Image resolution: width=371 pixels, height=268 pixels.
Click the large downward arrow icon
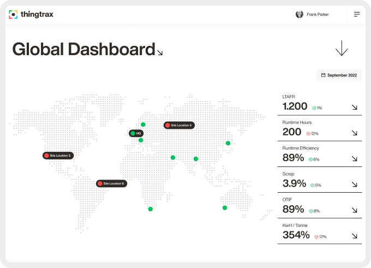342,48
